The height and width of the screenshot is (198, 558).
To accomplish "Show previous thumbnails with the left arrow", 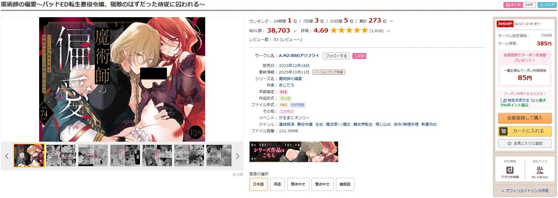I will point(7,156).
